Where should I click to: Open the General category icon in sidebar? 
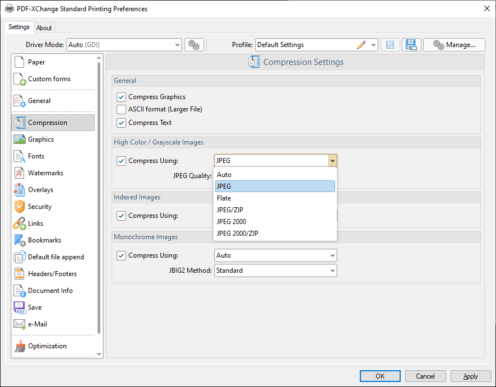tap(20, 101)
